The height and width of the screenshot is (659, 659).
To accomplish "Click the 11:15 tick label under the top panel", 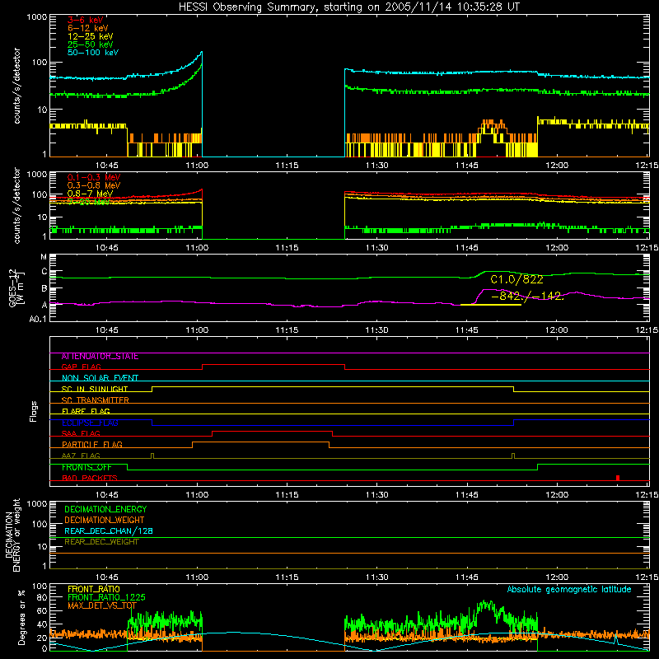I will [x=287, y=165].
